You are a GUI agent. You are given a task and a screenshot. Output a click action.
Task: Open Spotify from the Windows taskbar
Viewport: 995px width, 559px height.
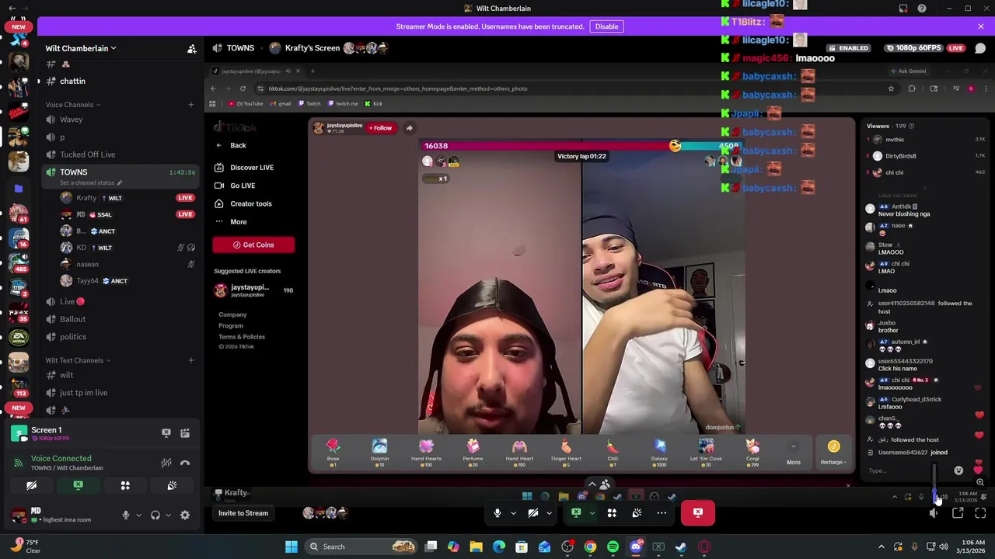[x=613, y=547]
